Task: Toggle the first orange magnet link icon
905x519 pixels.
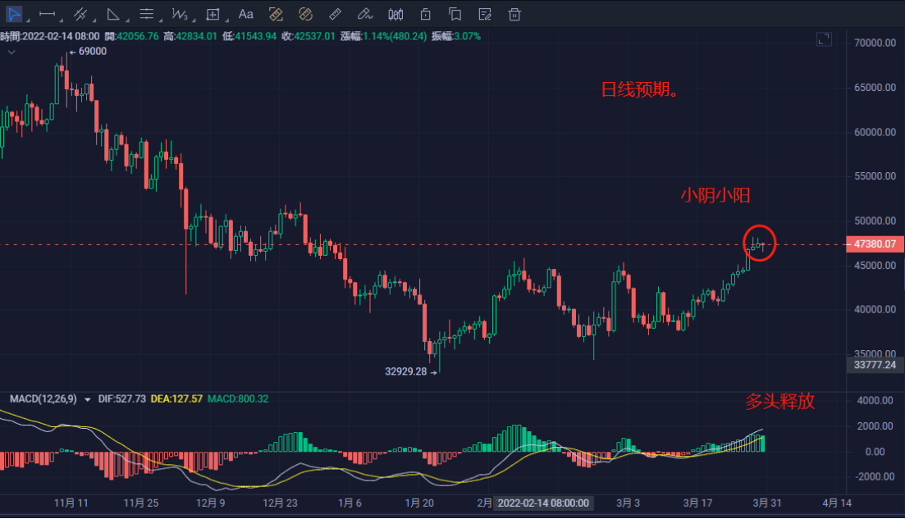Action: pyautogui.click(x=276, y=14)
